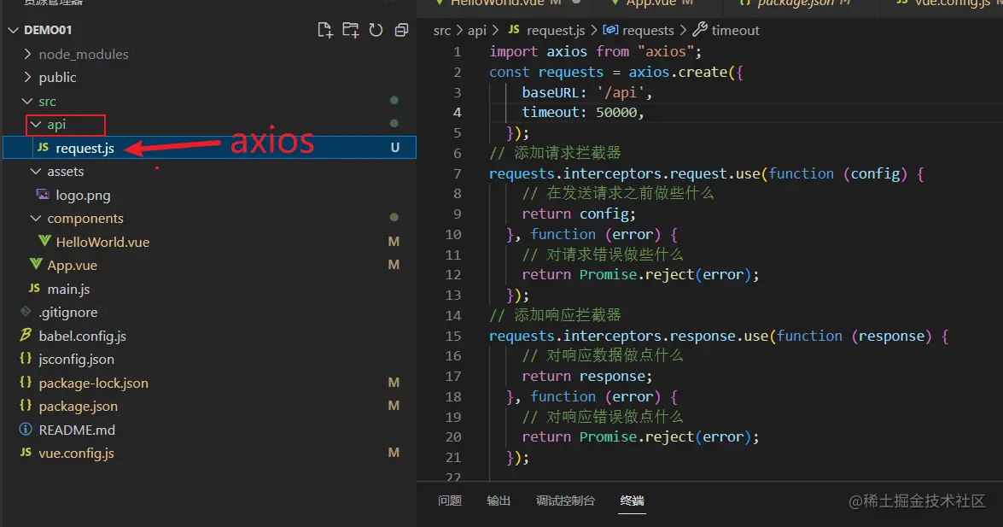
Task: Refresh the explorer with the refresh icon
Action: (x=376, y=29)
